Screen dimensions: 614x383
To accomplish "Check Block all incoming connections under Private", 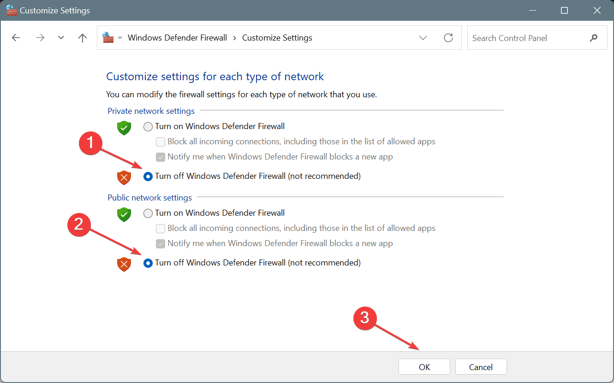I will click(x=161, y=141).
